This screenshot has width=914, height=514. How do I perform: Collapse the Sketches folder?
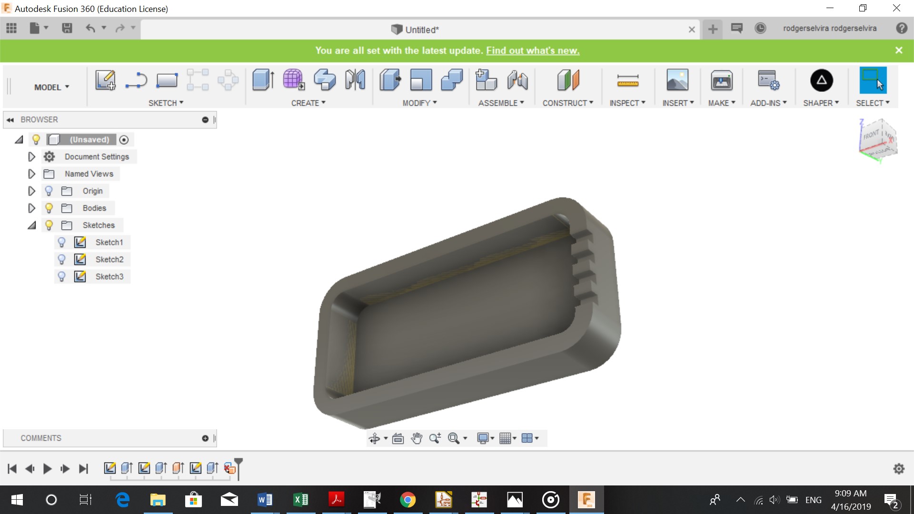(x=31, y=225)
